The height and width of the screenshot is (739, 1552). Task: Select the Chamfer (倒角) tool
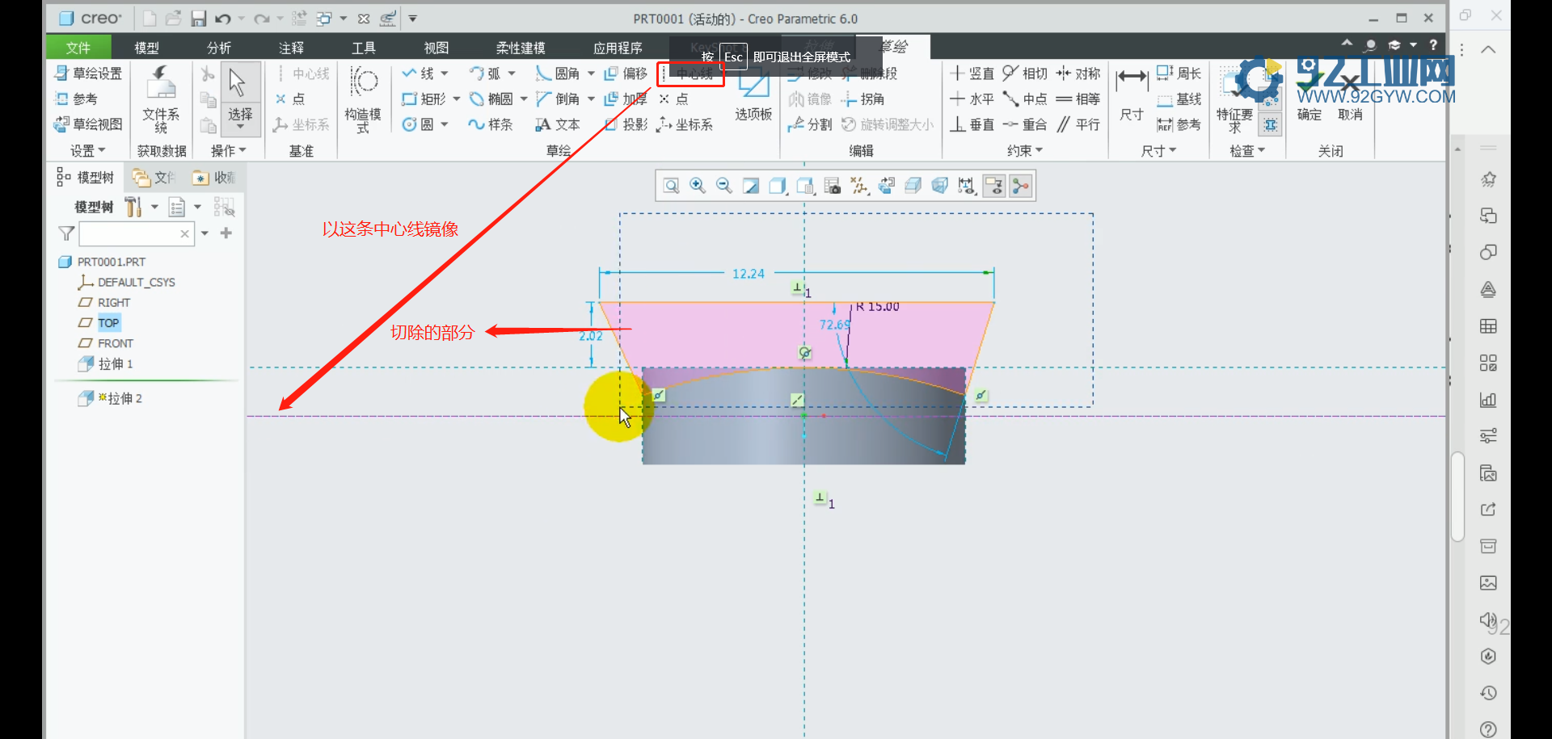[558, 99]
